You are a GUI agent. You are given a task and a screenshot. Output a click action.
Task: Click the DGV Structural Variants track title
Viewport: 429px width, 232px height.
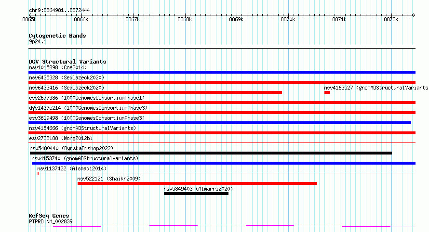point(67,62)
